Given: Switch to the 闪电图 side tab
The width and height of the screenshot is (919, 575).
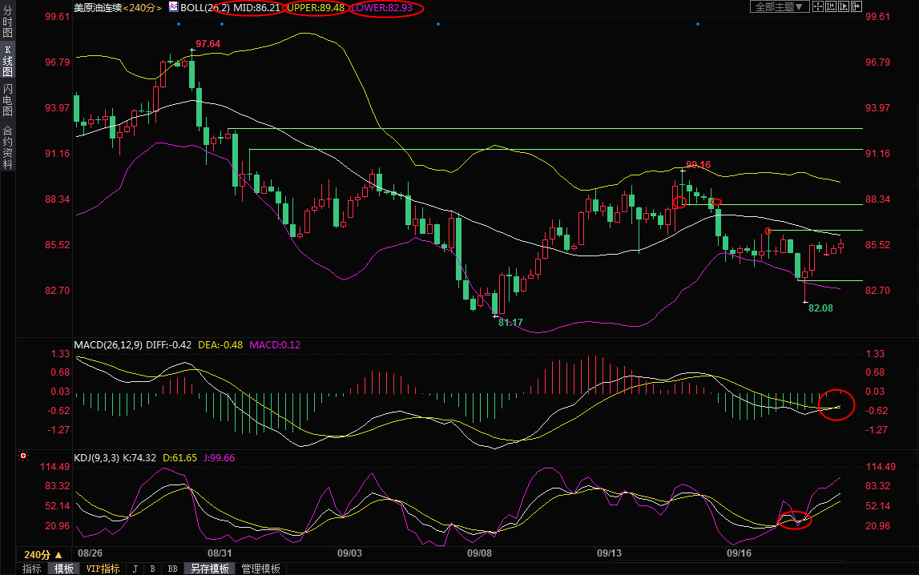Looking at the screenshot, I should click(7, 99).
